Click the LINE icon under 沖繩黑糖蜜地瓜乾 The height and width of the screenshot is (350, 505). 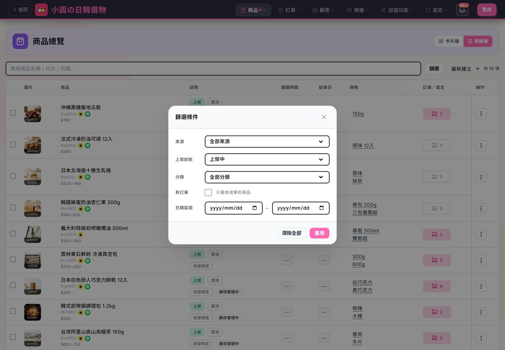click(x=88, y=114)
